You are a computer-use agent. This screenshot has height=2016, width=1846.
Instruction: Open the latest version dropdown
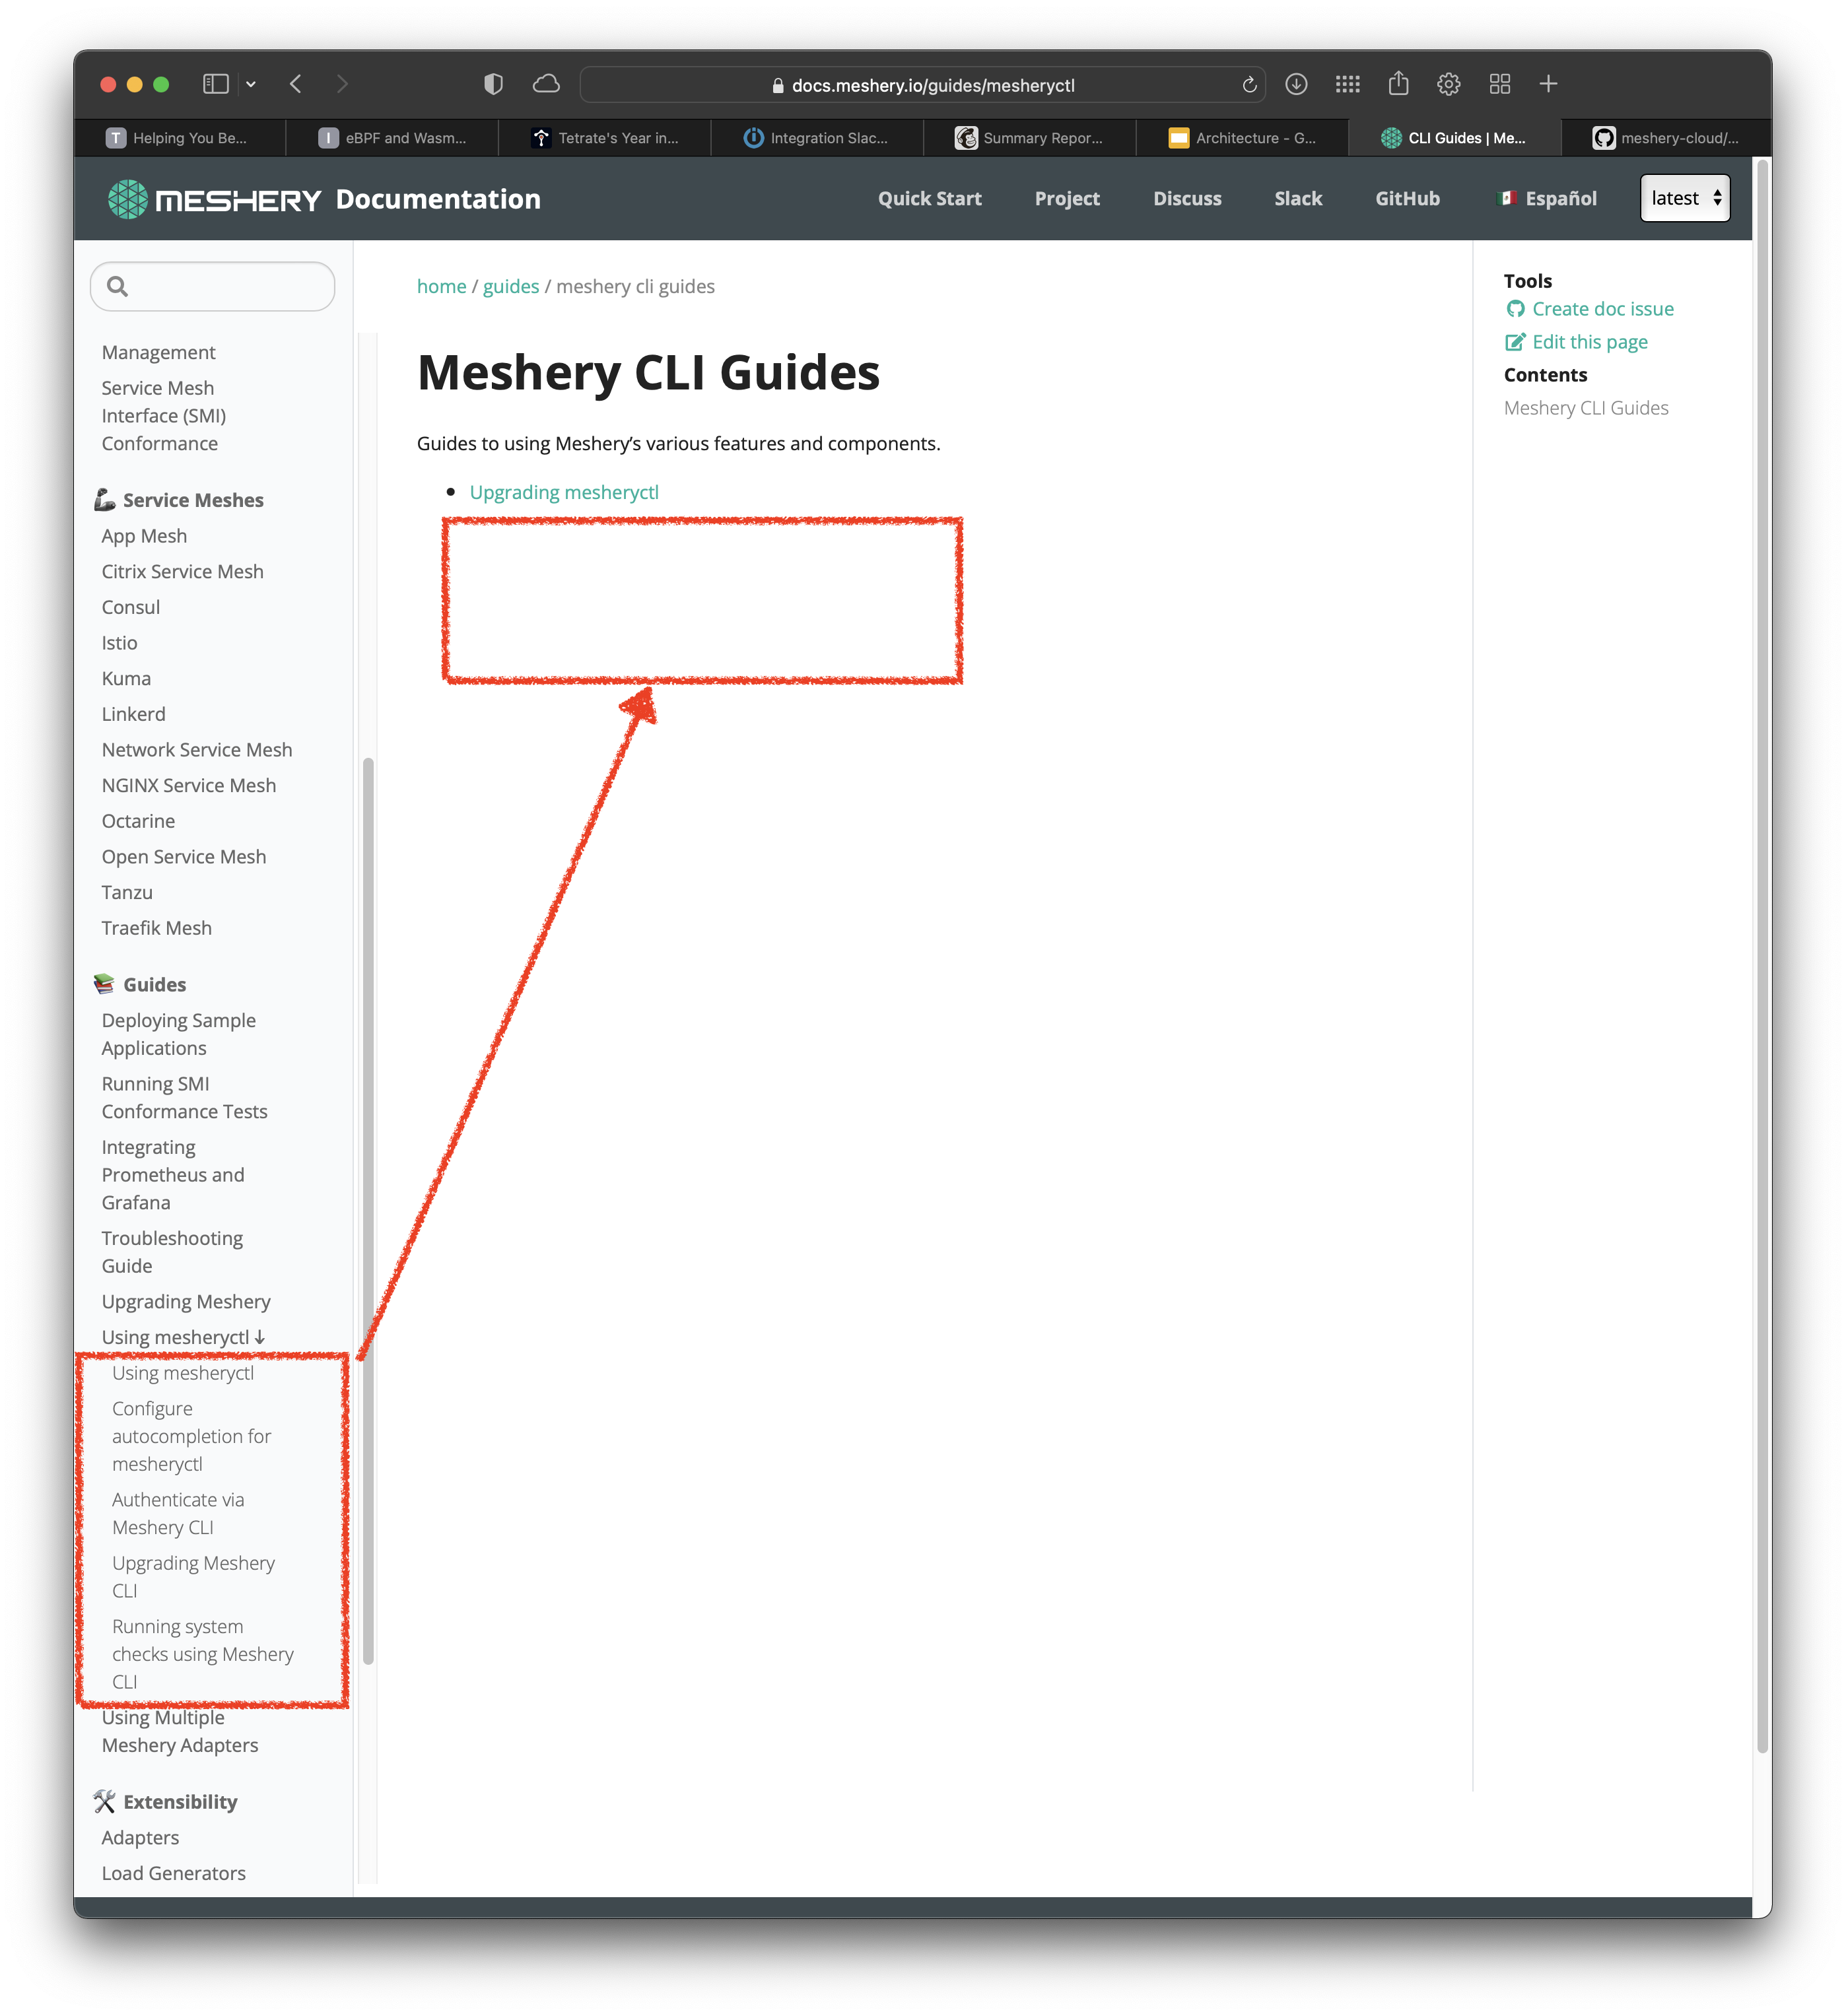point(1684,198)
